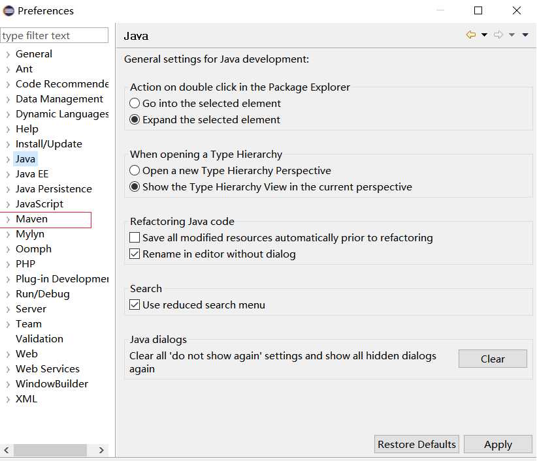This screenshot has height=461, width=537.
Task: Click the Apply button
Action: click(x=498, y=444)
